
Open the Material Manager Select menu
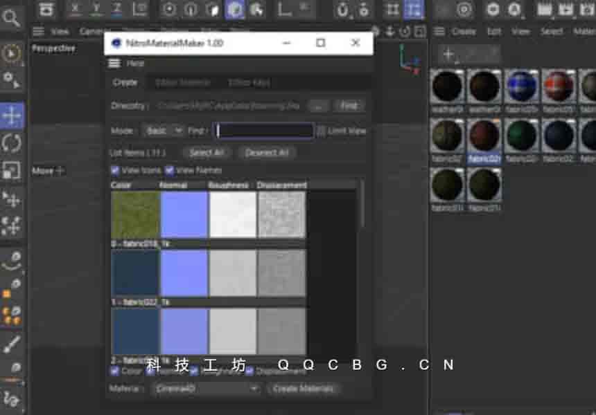(552, 31)
